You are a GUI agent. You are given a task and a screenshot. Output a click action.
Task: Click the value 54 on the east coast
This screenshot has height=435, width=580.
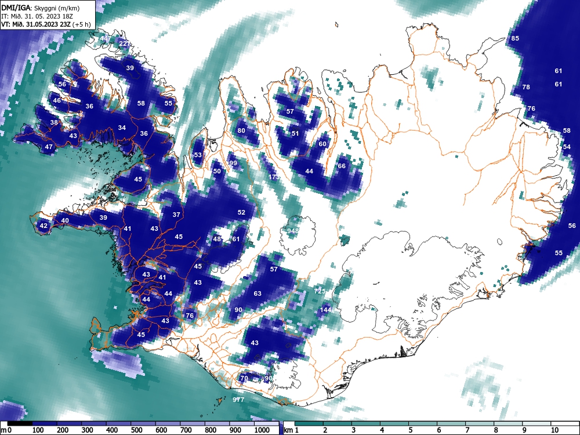(567, 147)
